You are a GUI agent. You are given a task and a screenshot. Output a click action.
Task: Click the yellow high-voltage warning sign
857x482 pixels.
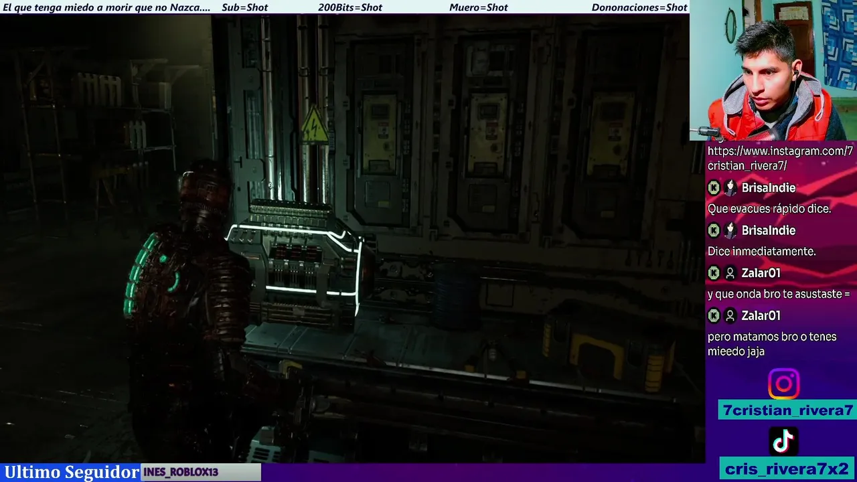(314, 125)
